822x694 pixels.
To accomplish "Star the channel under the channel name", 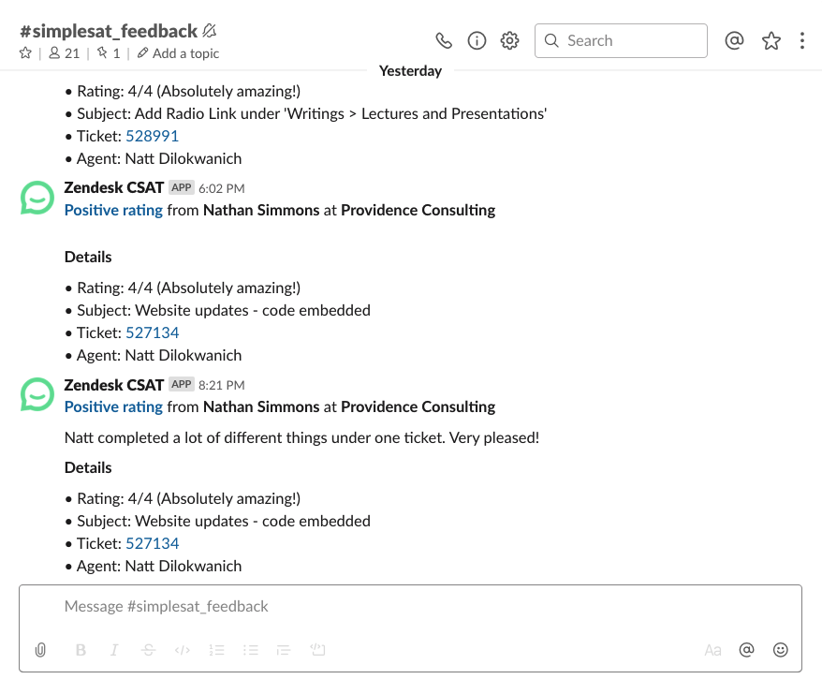I will 25,53.
